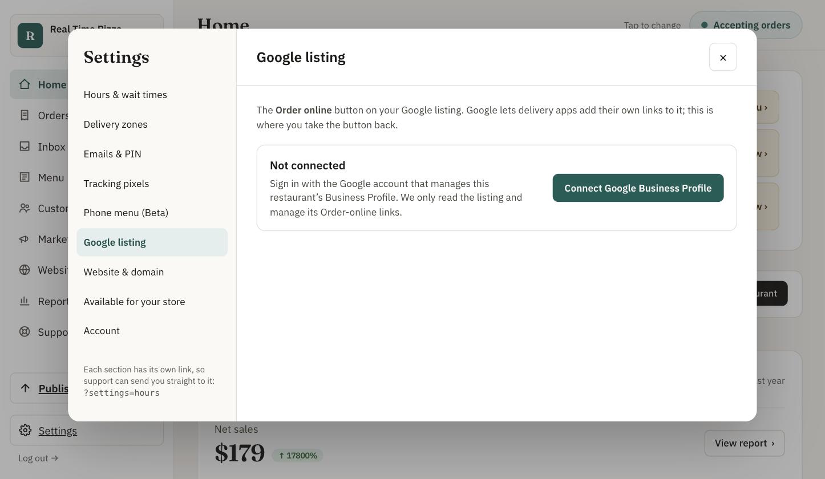Open Available for your store section
This screenshot has width=825, height=479.
point(152,302)
